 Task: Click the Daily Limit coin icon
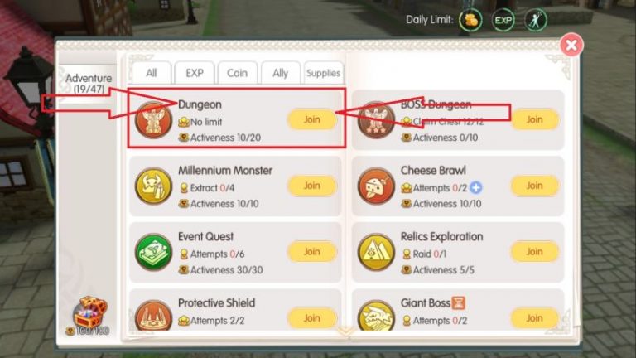470,20
